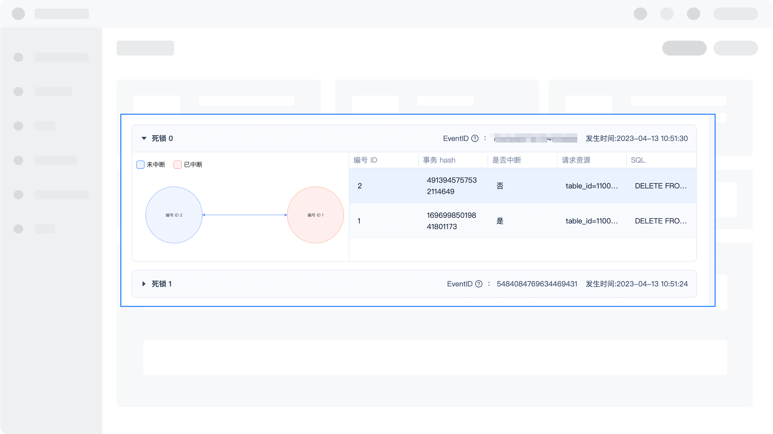The height and width of the screenshot is (434, 773).
Task: Click the arrow edge between the nodes
Action: [x=245, y=215]
